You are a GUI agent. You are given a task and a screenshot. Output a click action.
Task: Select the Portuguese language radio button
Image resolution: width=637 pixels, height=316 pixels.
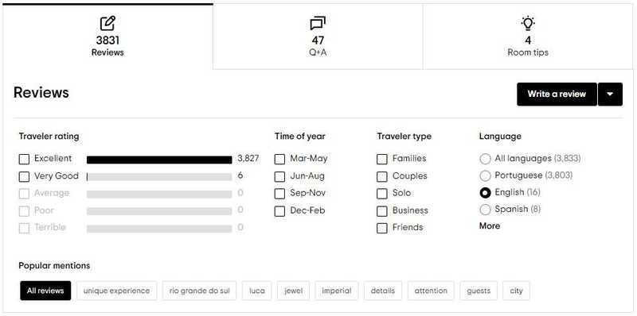[x=485, y=175]
